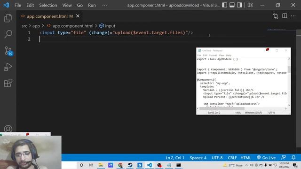
Task: Open the Go menu
Action: coord(79,5)
